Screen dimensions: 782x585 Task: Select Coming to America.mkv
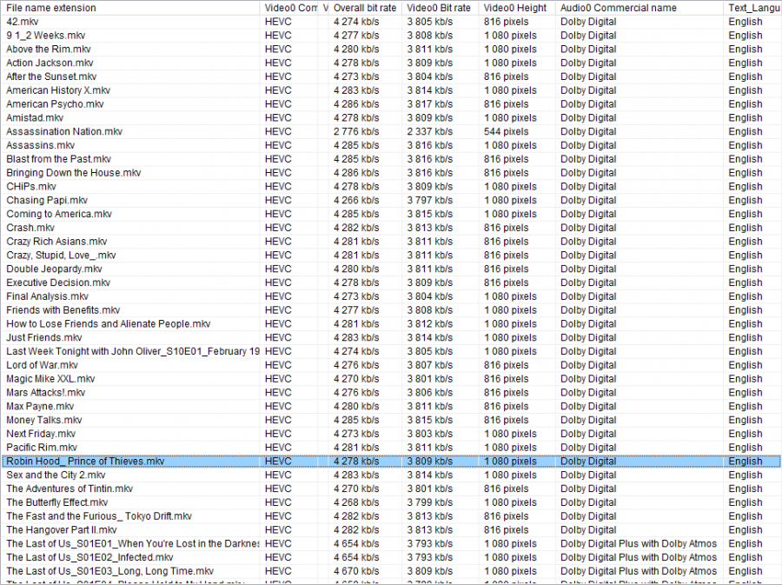click(x=59, y=214)
